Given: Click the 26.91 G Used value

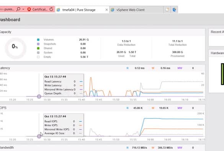Looking at the screenshot, I should click(x=121, y=52).
